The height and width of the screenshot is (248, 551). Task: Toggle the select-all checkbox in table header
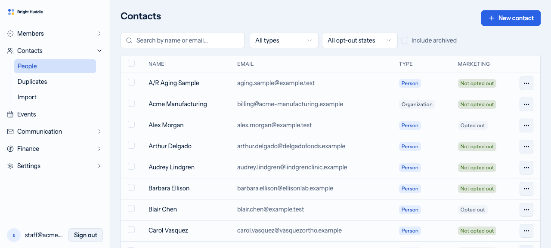[x=131, y=63]
